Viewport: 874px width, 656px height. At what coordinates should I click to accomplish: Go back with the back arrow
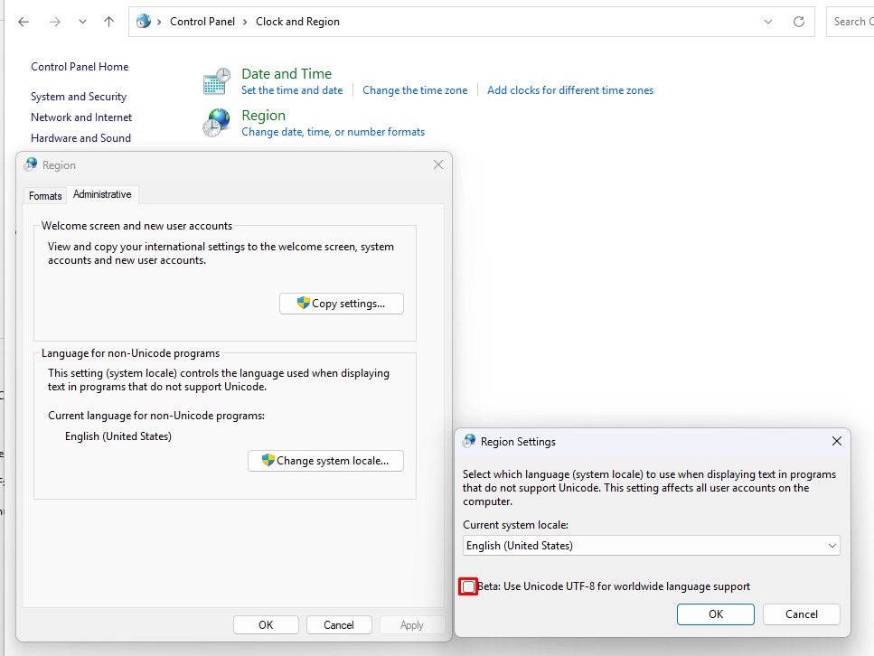pos(23,22)
